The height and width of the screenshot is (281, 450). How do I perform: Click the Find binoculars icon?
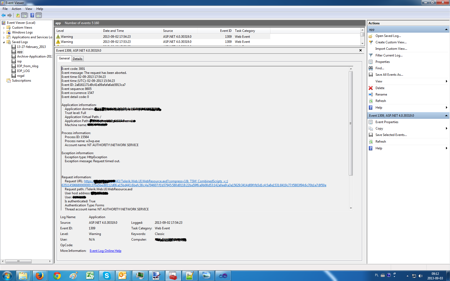[371, 68]
